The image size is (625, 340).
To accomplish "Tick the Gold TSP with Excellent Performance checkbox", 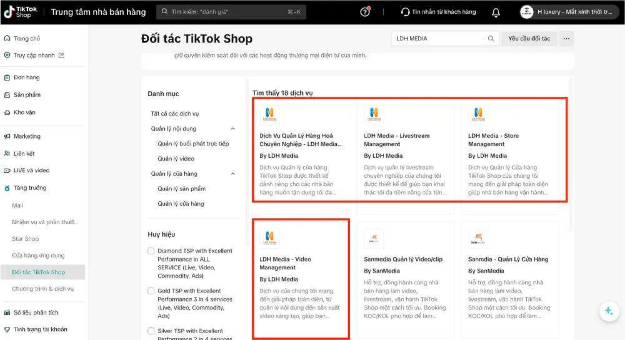I will pos(151,291).
